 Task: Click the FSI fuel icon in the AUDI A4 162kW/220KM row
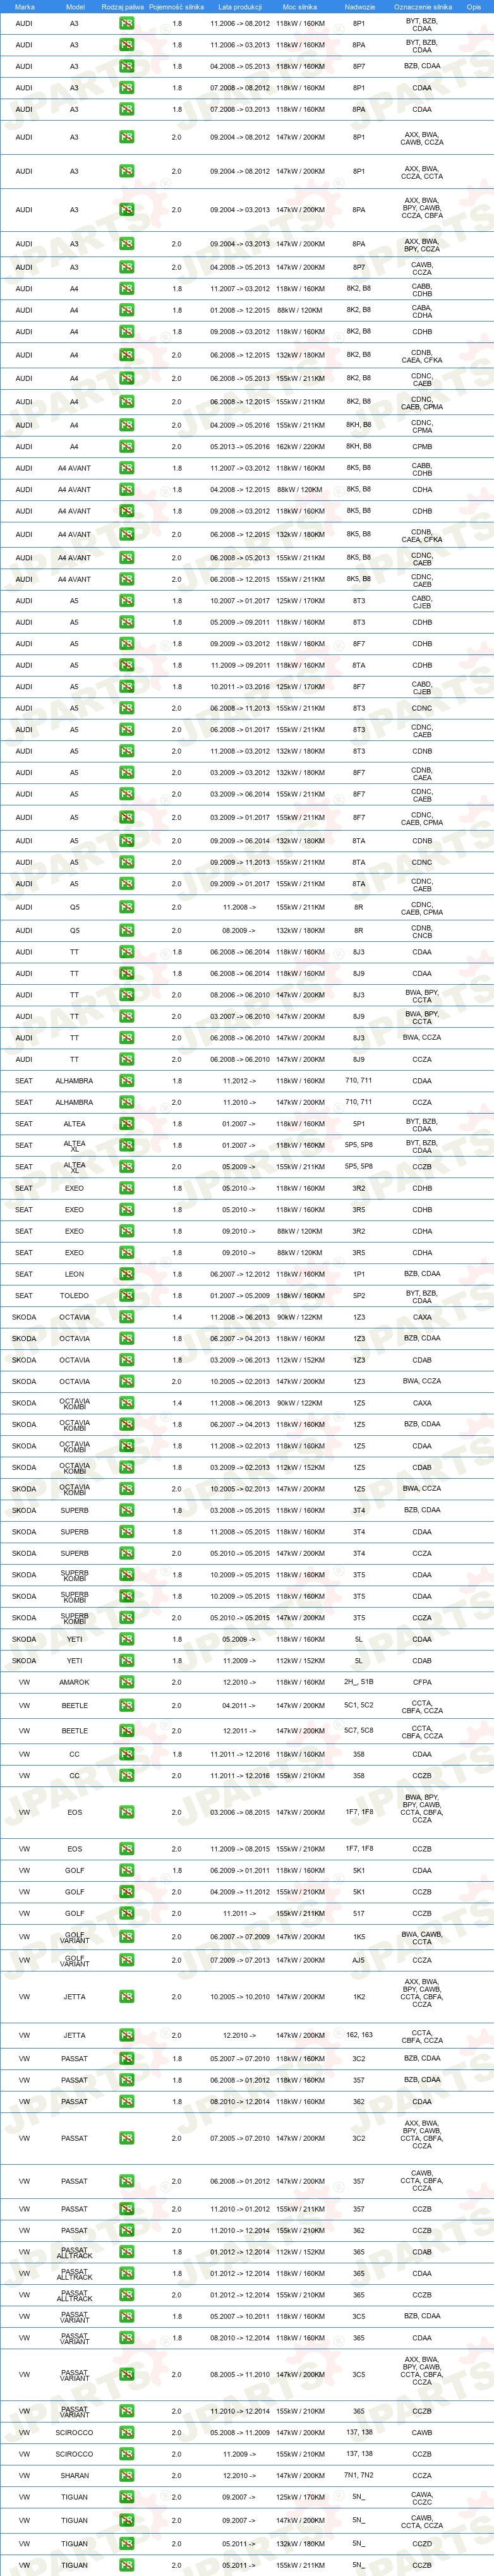(126, 447)
